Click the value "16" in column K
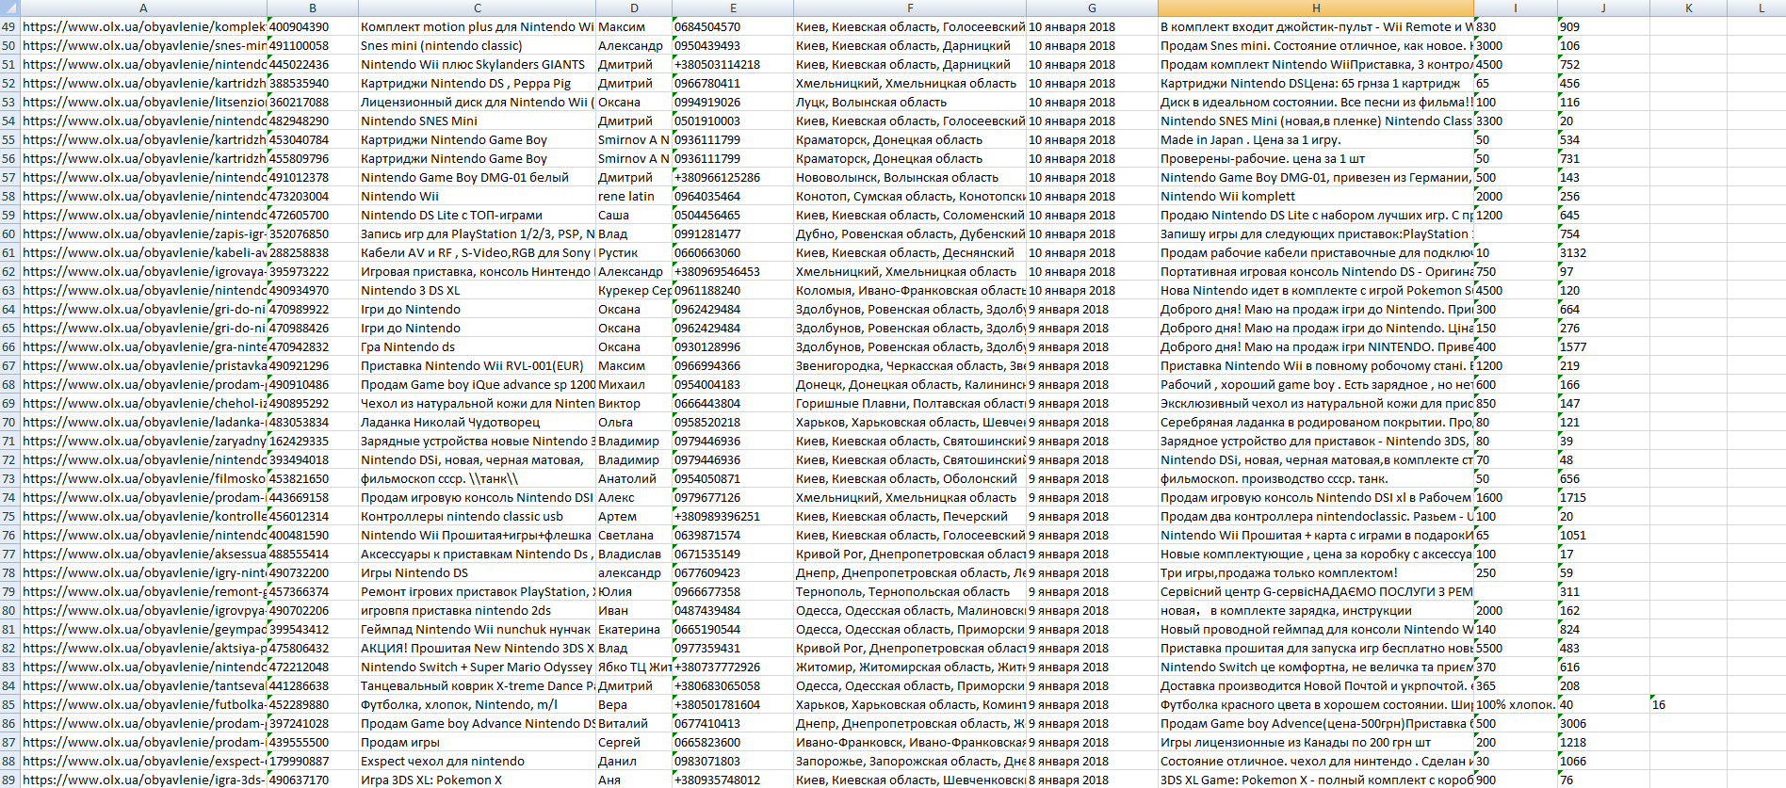1786x788 pixels. click(x=1689, y=704)
